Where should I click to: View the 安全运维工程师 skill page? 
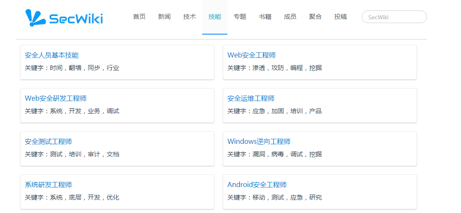point(251,99)
